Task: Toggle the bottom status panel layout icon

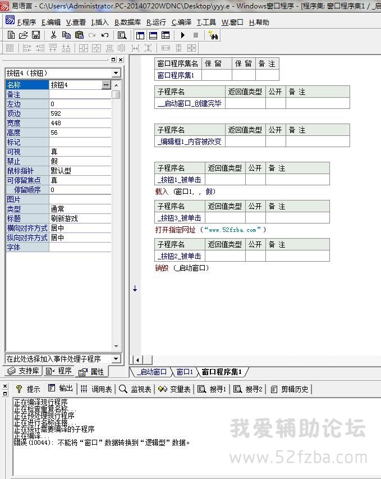Action: [153, 35]
